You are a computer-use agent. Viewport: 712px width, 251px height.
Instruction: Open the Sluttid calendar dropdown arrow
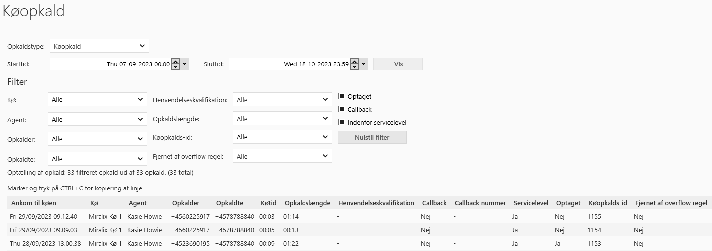pyautogui.click(x=364, y=64)
